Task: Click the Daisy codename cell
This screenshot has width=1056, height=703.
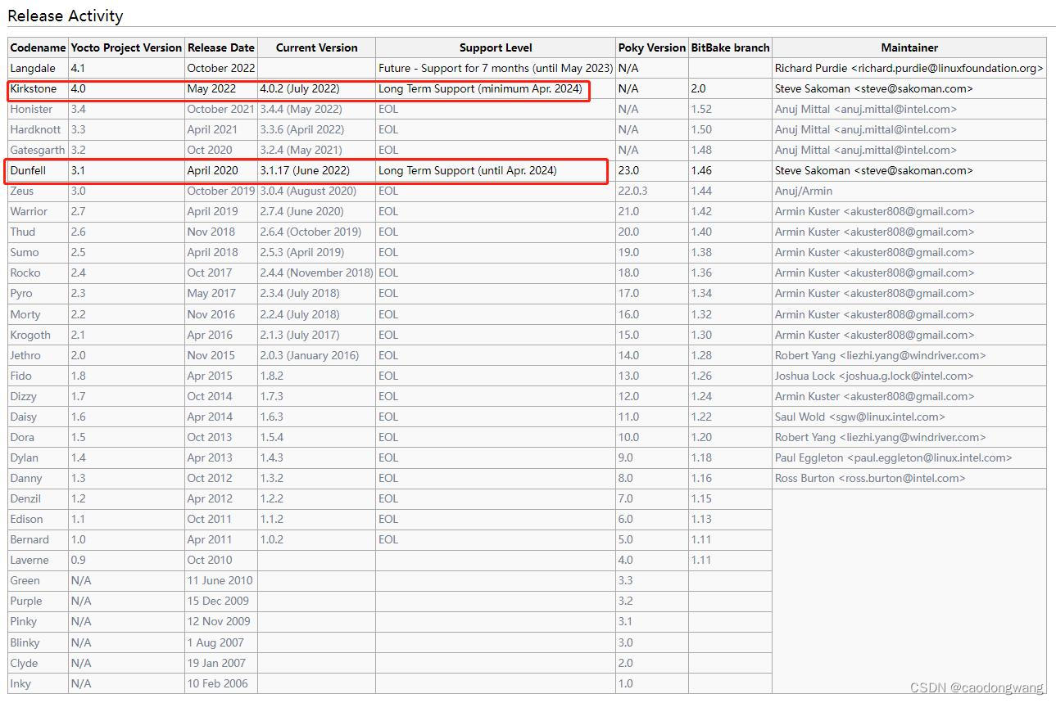Action: [x=38, y=417]
